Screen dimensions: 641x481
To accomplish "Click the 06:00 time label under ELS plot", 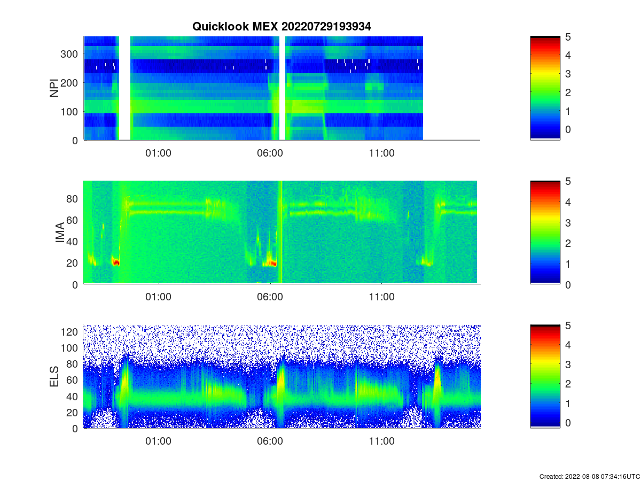I will (270, 441).
